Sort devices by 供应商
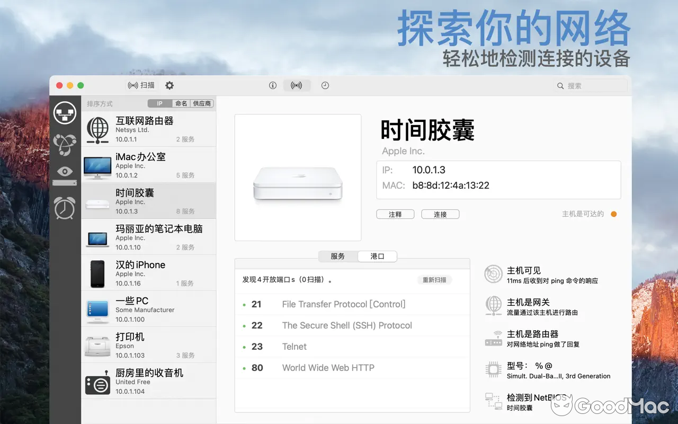Screen dimensions: 678x424 [201, 103]
